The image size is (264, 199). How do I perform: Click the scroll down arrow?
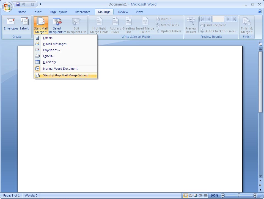[260, 176]
